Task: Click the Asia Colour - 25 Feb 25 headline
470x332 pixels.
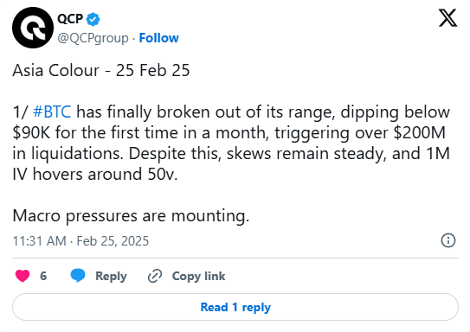Action: 101,71
